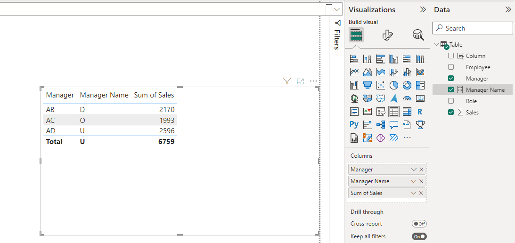Turn on the Cross-report toggle
The height and width of the screenshot is (243, 515).
(419, 224)
